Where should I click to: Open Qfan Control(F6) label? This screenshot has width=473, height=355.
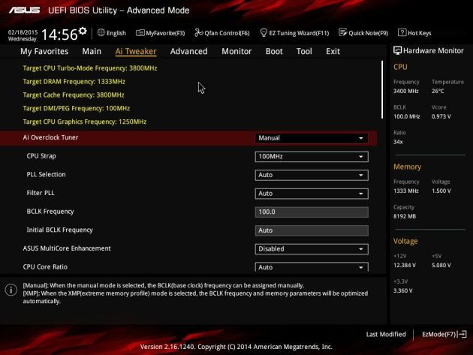tap(227, 33)
